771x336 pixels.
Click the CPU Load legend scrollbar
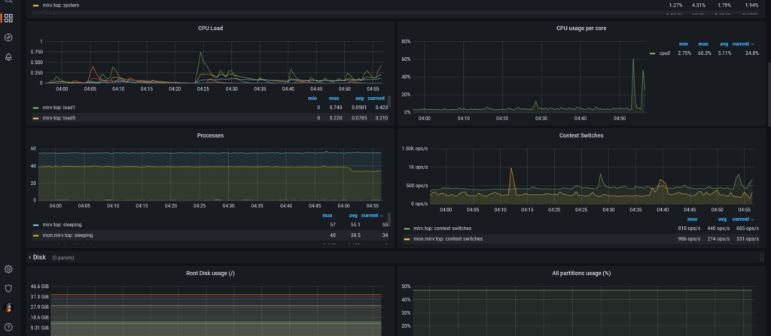389,102
